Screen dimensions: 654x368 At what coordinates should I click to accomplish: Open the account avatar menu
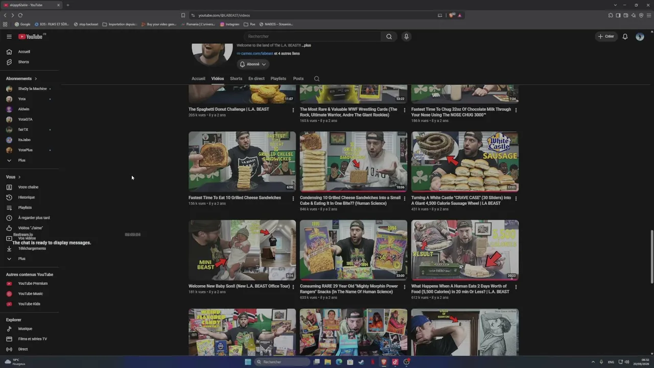(x=640, y=37)
